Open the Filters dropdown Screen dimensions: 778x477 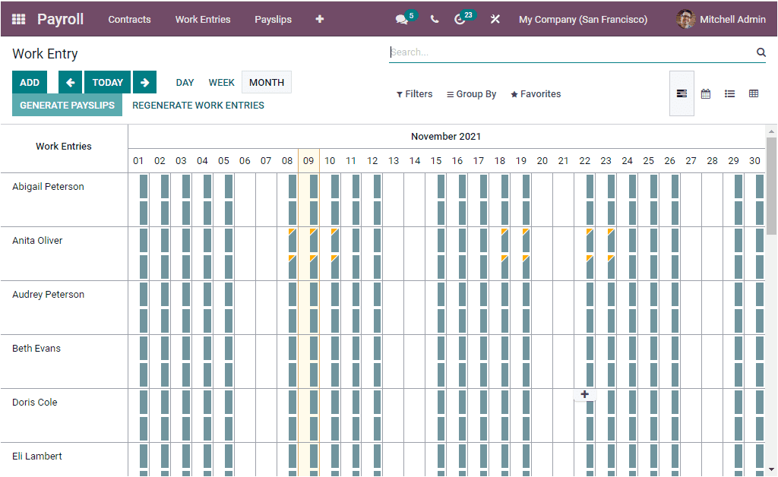414,93
